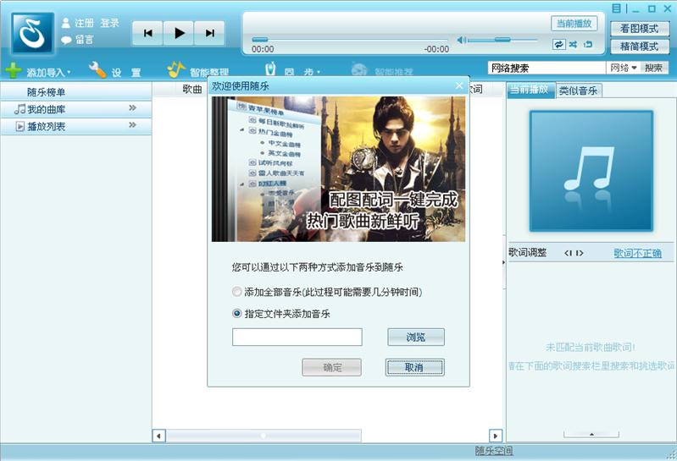Screen dimensions: 677x461
Task: Click the 浏览 browse button
Action: (x=416, y=337)
